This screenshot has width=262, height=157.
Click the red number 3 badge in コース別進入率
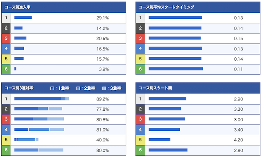(x=6, y=39)
